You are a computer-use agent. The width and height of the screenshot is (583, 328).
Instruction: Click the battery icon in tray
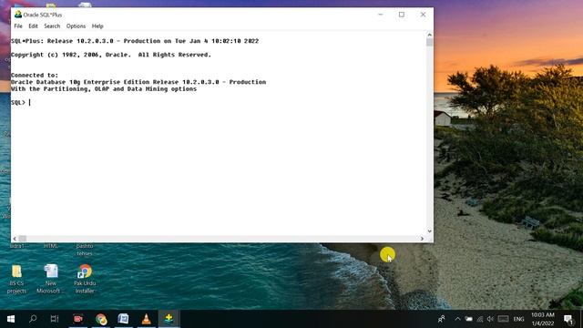click(469, 319)
